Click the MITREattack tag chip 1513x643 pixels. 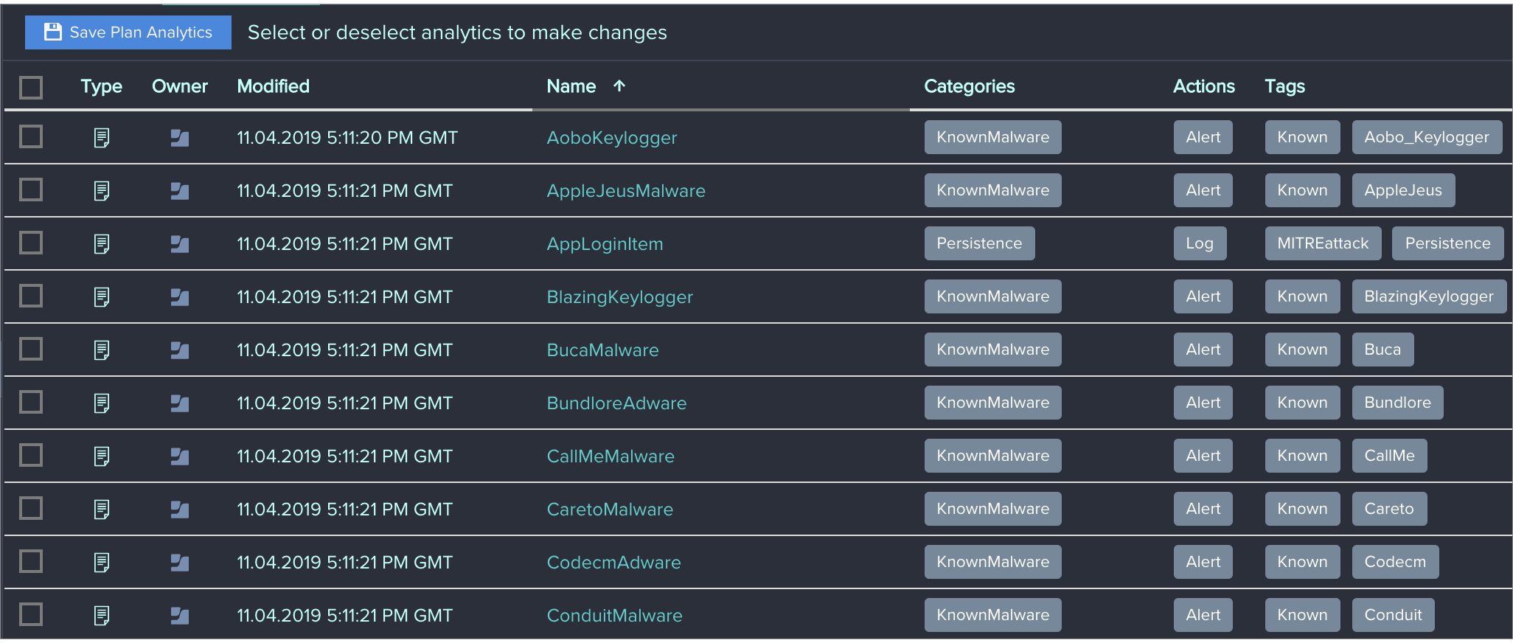tap(1323, 243)
